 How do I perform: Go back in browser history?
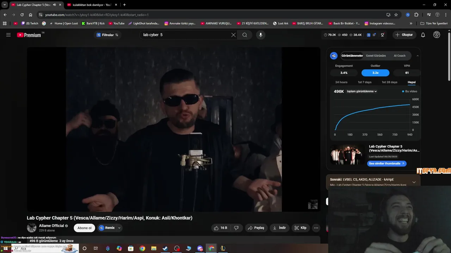pos(5,15)
